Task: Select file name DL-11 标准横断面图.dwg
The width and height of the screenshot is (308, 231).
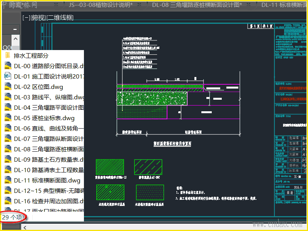Action: tap(47, 181)
